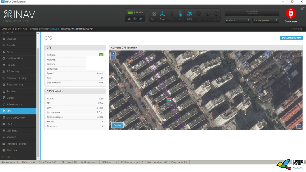Click the Presets icon in the sidebar

click(4, 45)
